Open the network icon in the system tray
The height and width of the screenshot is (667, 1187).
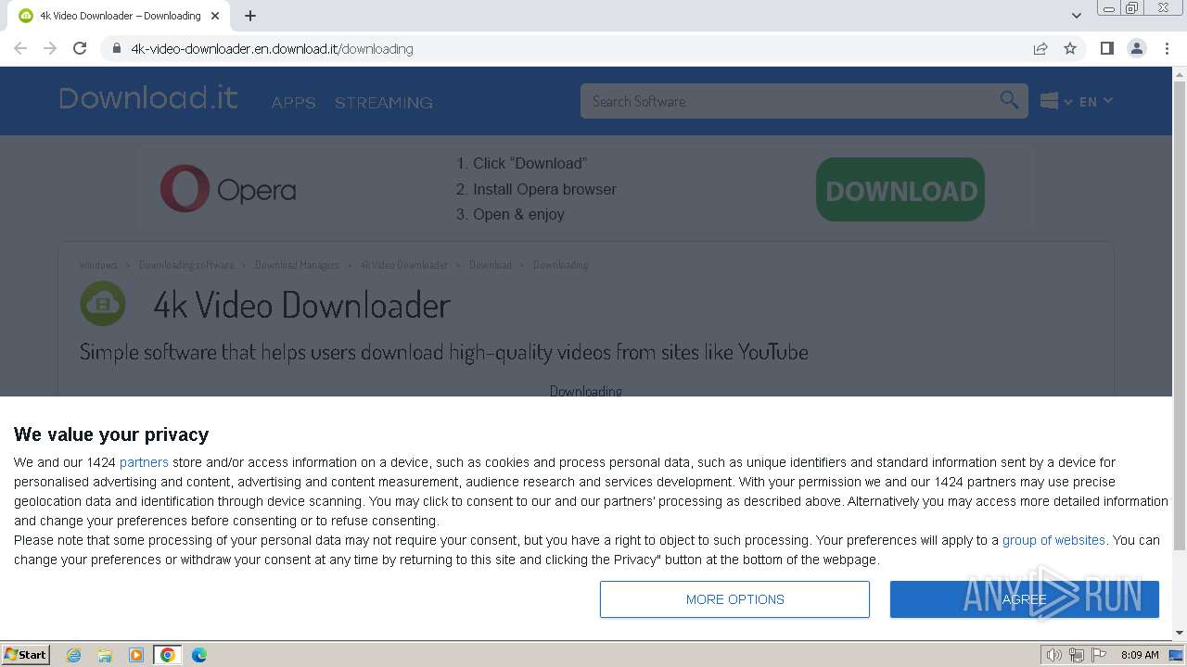tap(1077, 655)
